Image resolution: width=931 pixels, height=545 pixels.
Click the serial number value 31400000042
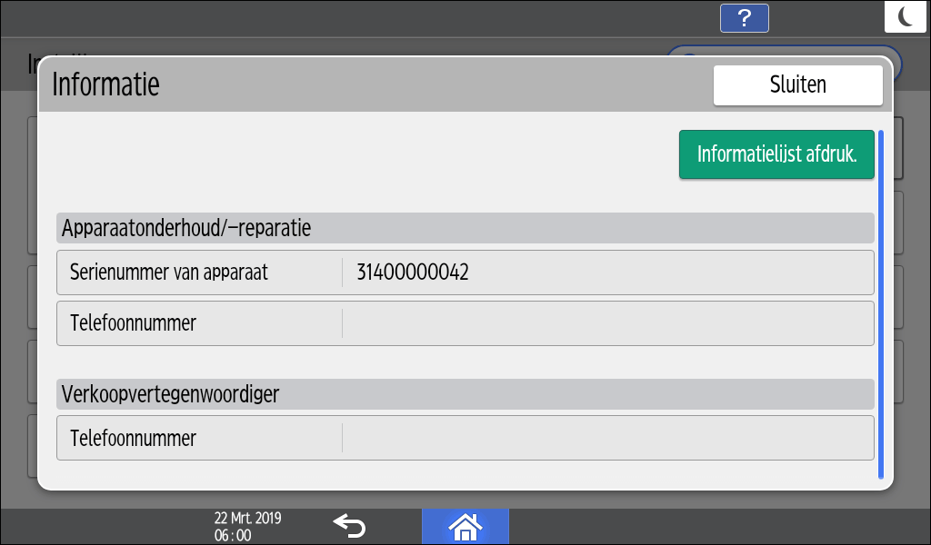coord(406,272)
